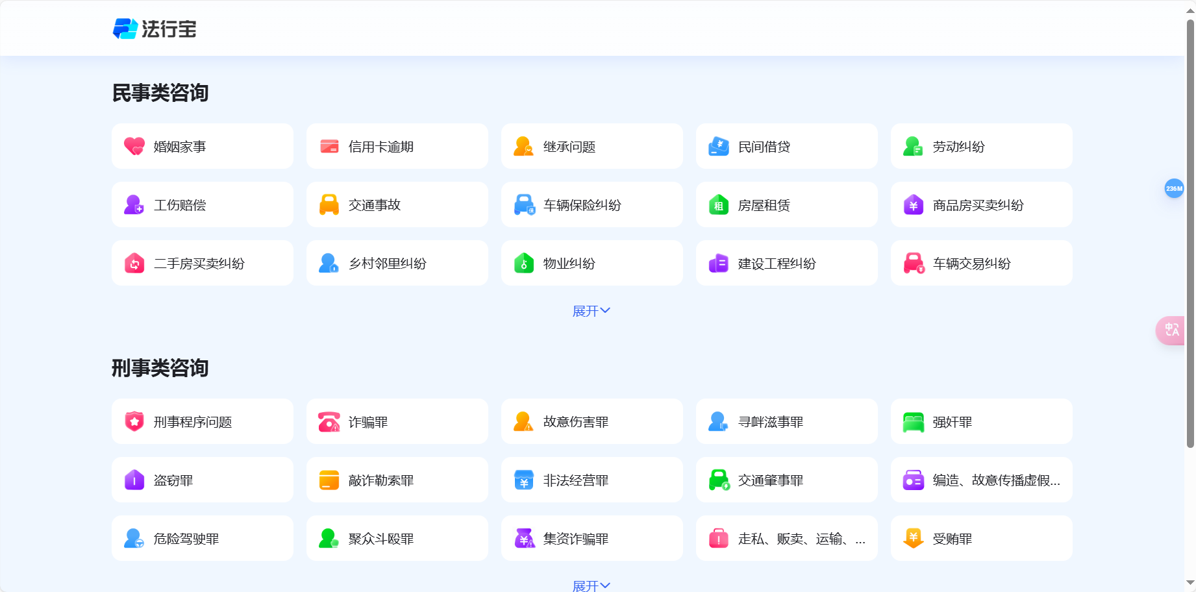Select the 交通事故 car icon

(329, 204)
